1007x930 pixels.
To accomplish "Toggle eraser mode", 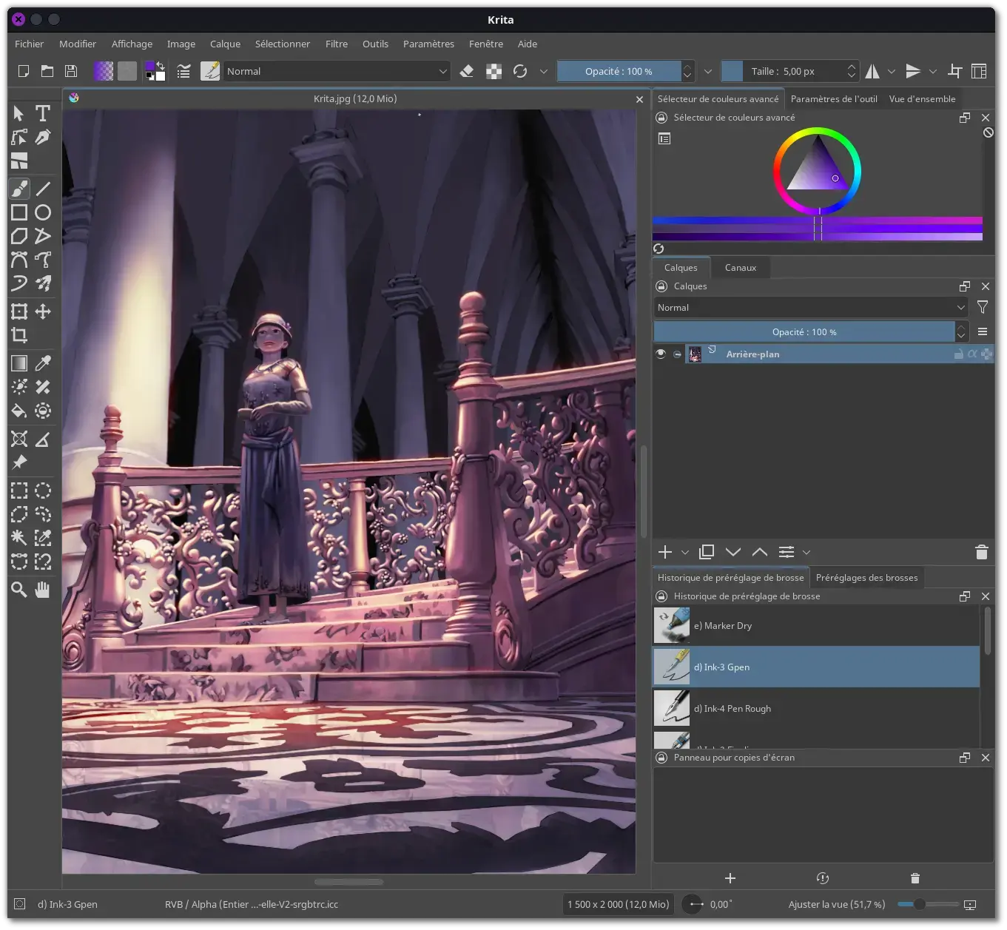I will click(x=467, y=71).
